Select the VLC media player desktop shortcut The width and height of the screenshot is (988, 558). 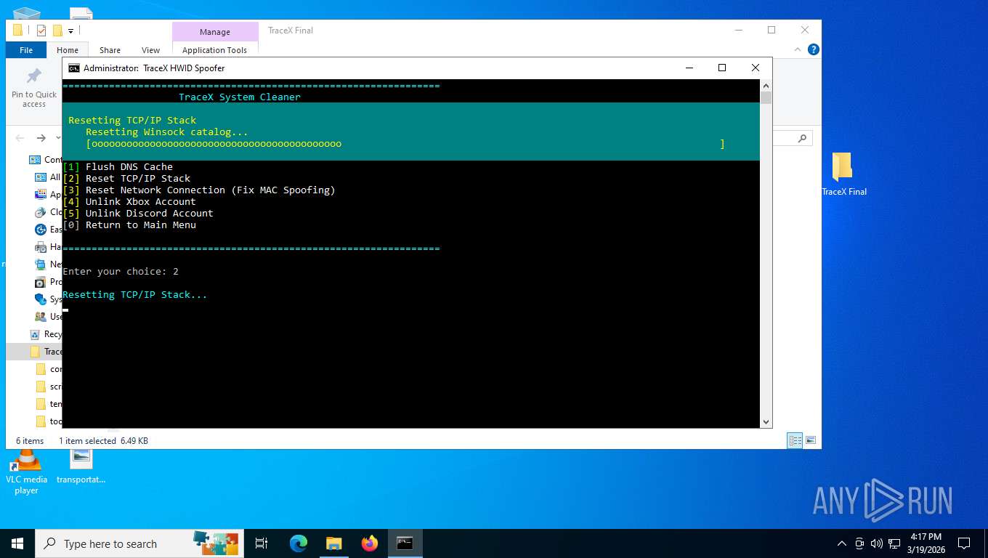point(27,472)
